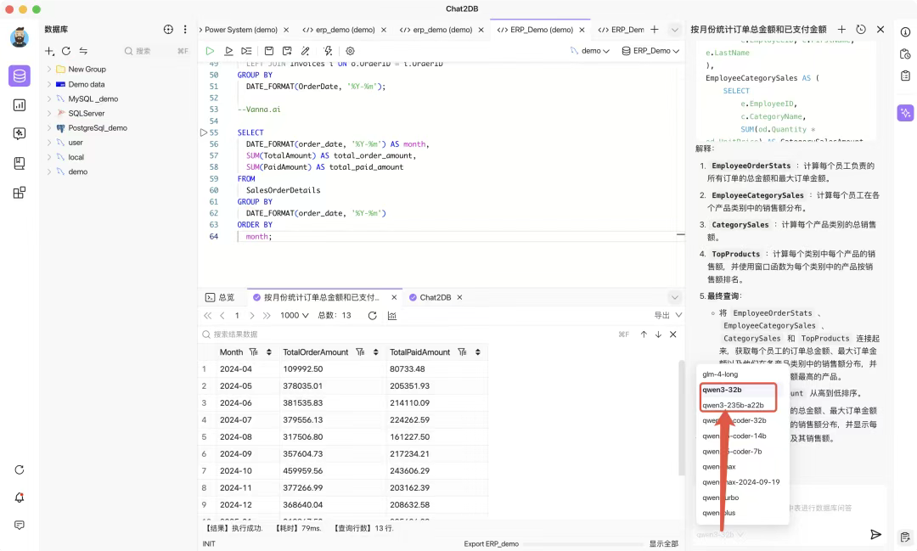This screenshot has width=917, height=551.
Task: Click the user avatar
Action: (20, 37)
